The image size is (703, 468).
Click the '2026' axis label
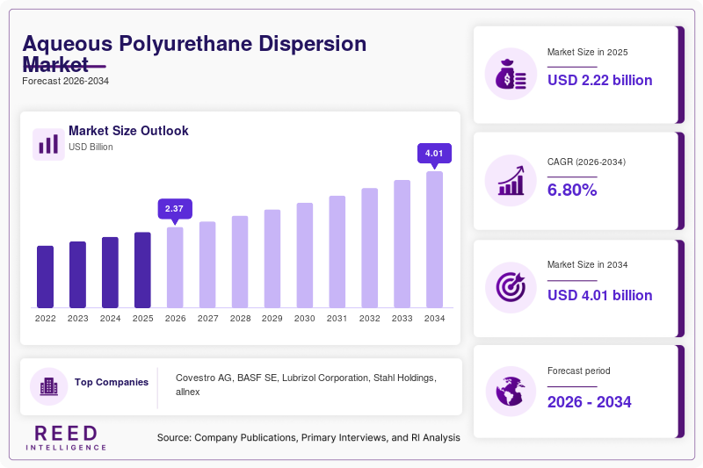pyautogui.click(x=175, y=319)
